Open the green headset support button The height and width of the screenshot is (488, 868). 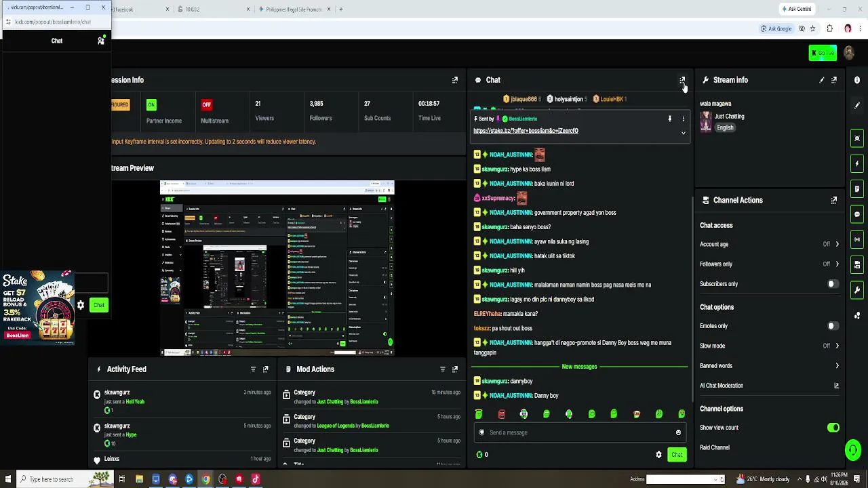(853, 449)
